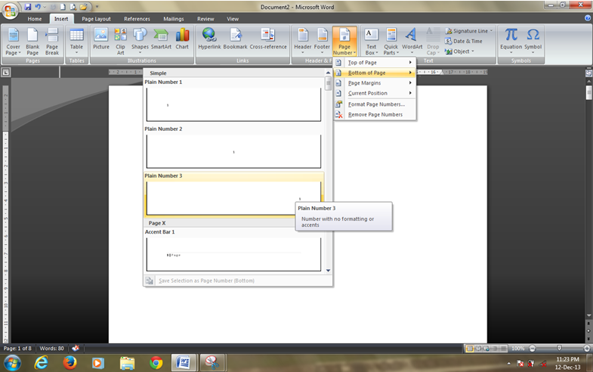The height and width of the screenshot is (372, 593).
Task: Select Accent Bar 1 page number style
Action: click(x=233, y=254)
